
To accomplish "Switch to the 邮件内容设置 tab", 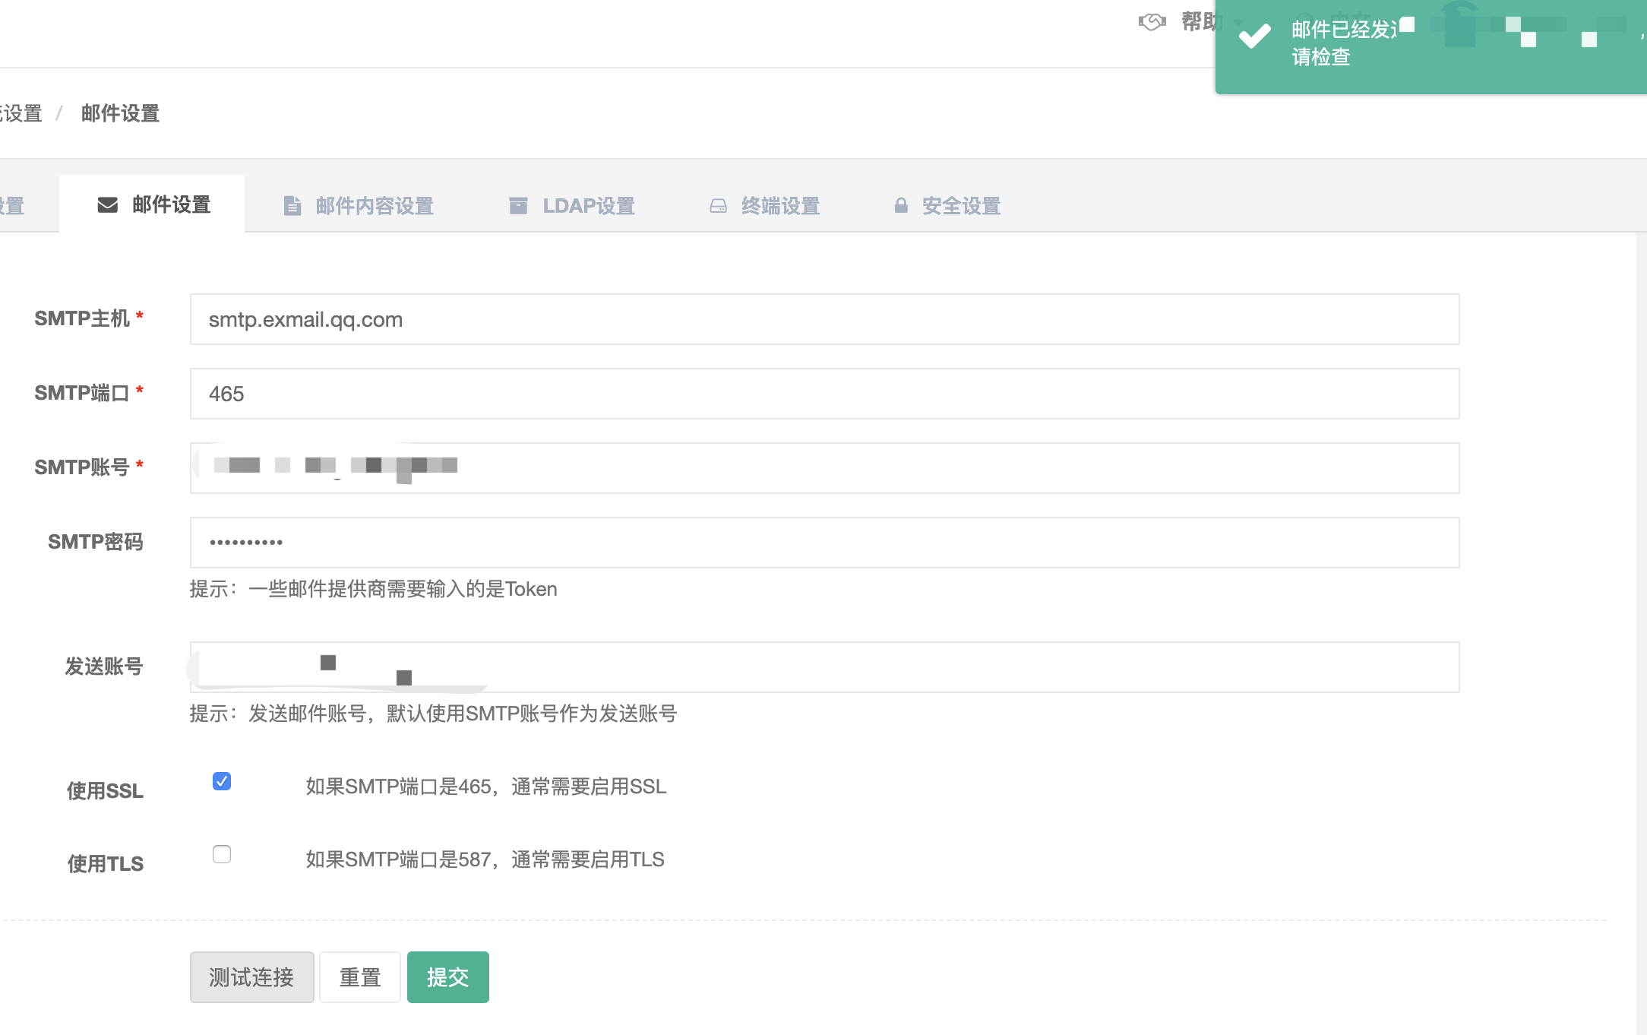I will [359, 206].
